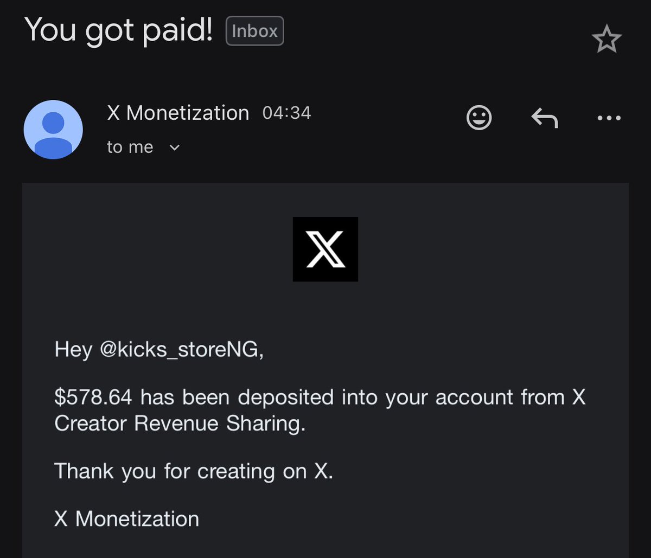Tap the sender name "X Monetization"
651x558 pixels.
pyautogui.click(x=178, y=113)
